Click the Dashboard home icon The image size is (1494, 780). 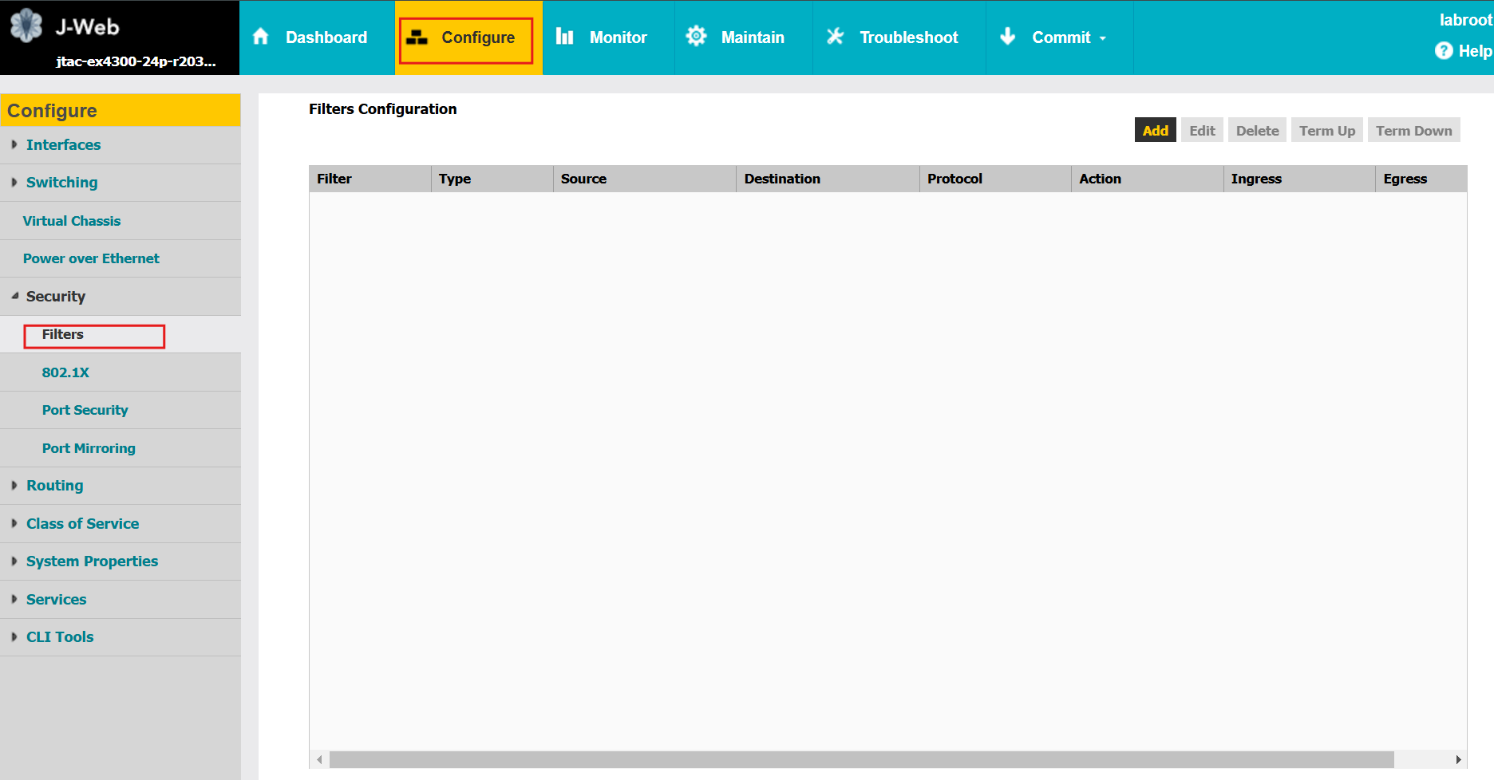point(261,37)
